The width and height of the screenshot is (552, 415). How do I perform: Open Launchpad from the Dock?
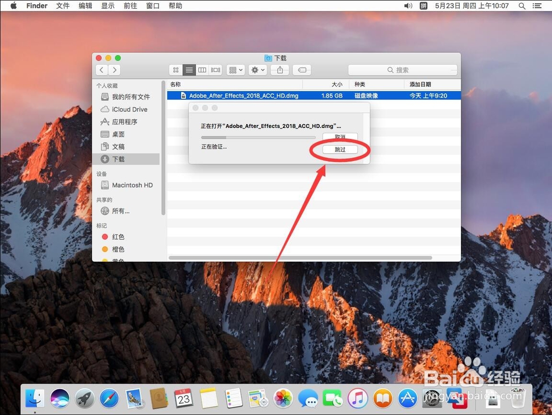pos(84,398)
